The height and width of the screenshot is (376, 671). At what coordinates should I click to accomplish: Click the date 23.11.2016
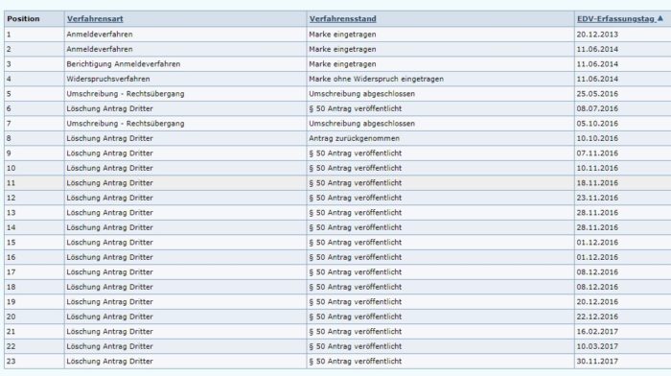tap(597, 198)
